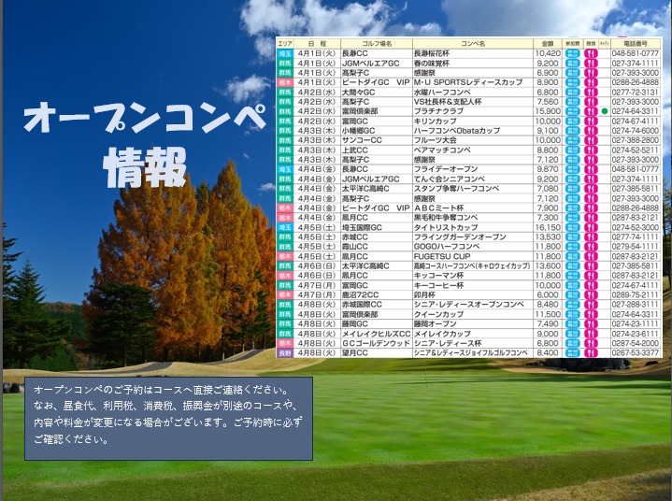Click the 参加費 column header
The image size is (672, 501).
click(573, 44)
